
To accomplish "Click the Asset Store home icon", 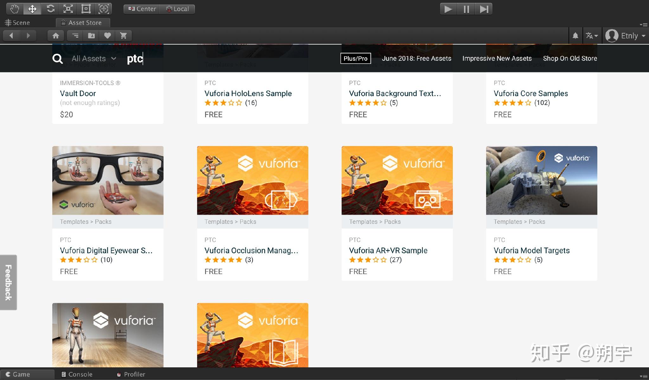I will click(56, 36).
